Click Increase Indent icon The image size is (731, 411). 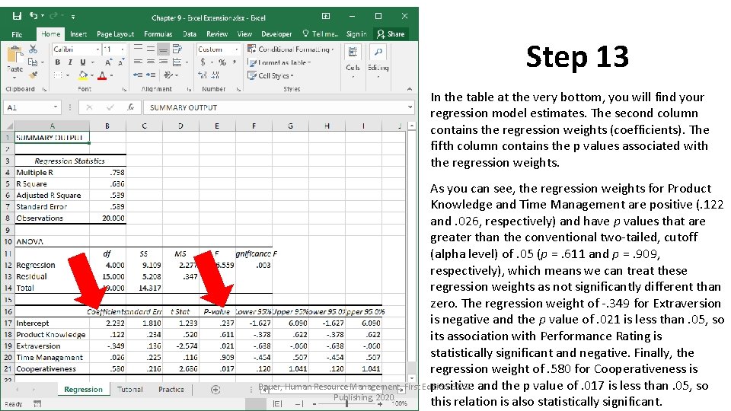point(151,75)
